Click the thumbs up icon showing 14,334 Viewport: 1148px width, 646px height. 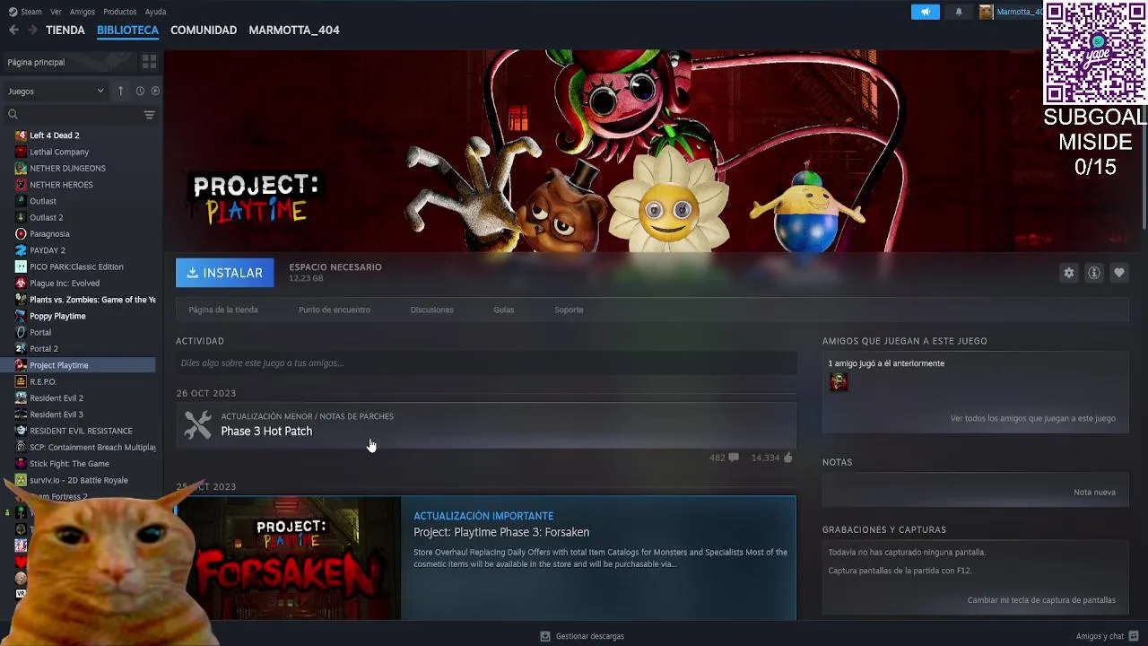coord(787,458)
